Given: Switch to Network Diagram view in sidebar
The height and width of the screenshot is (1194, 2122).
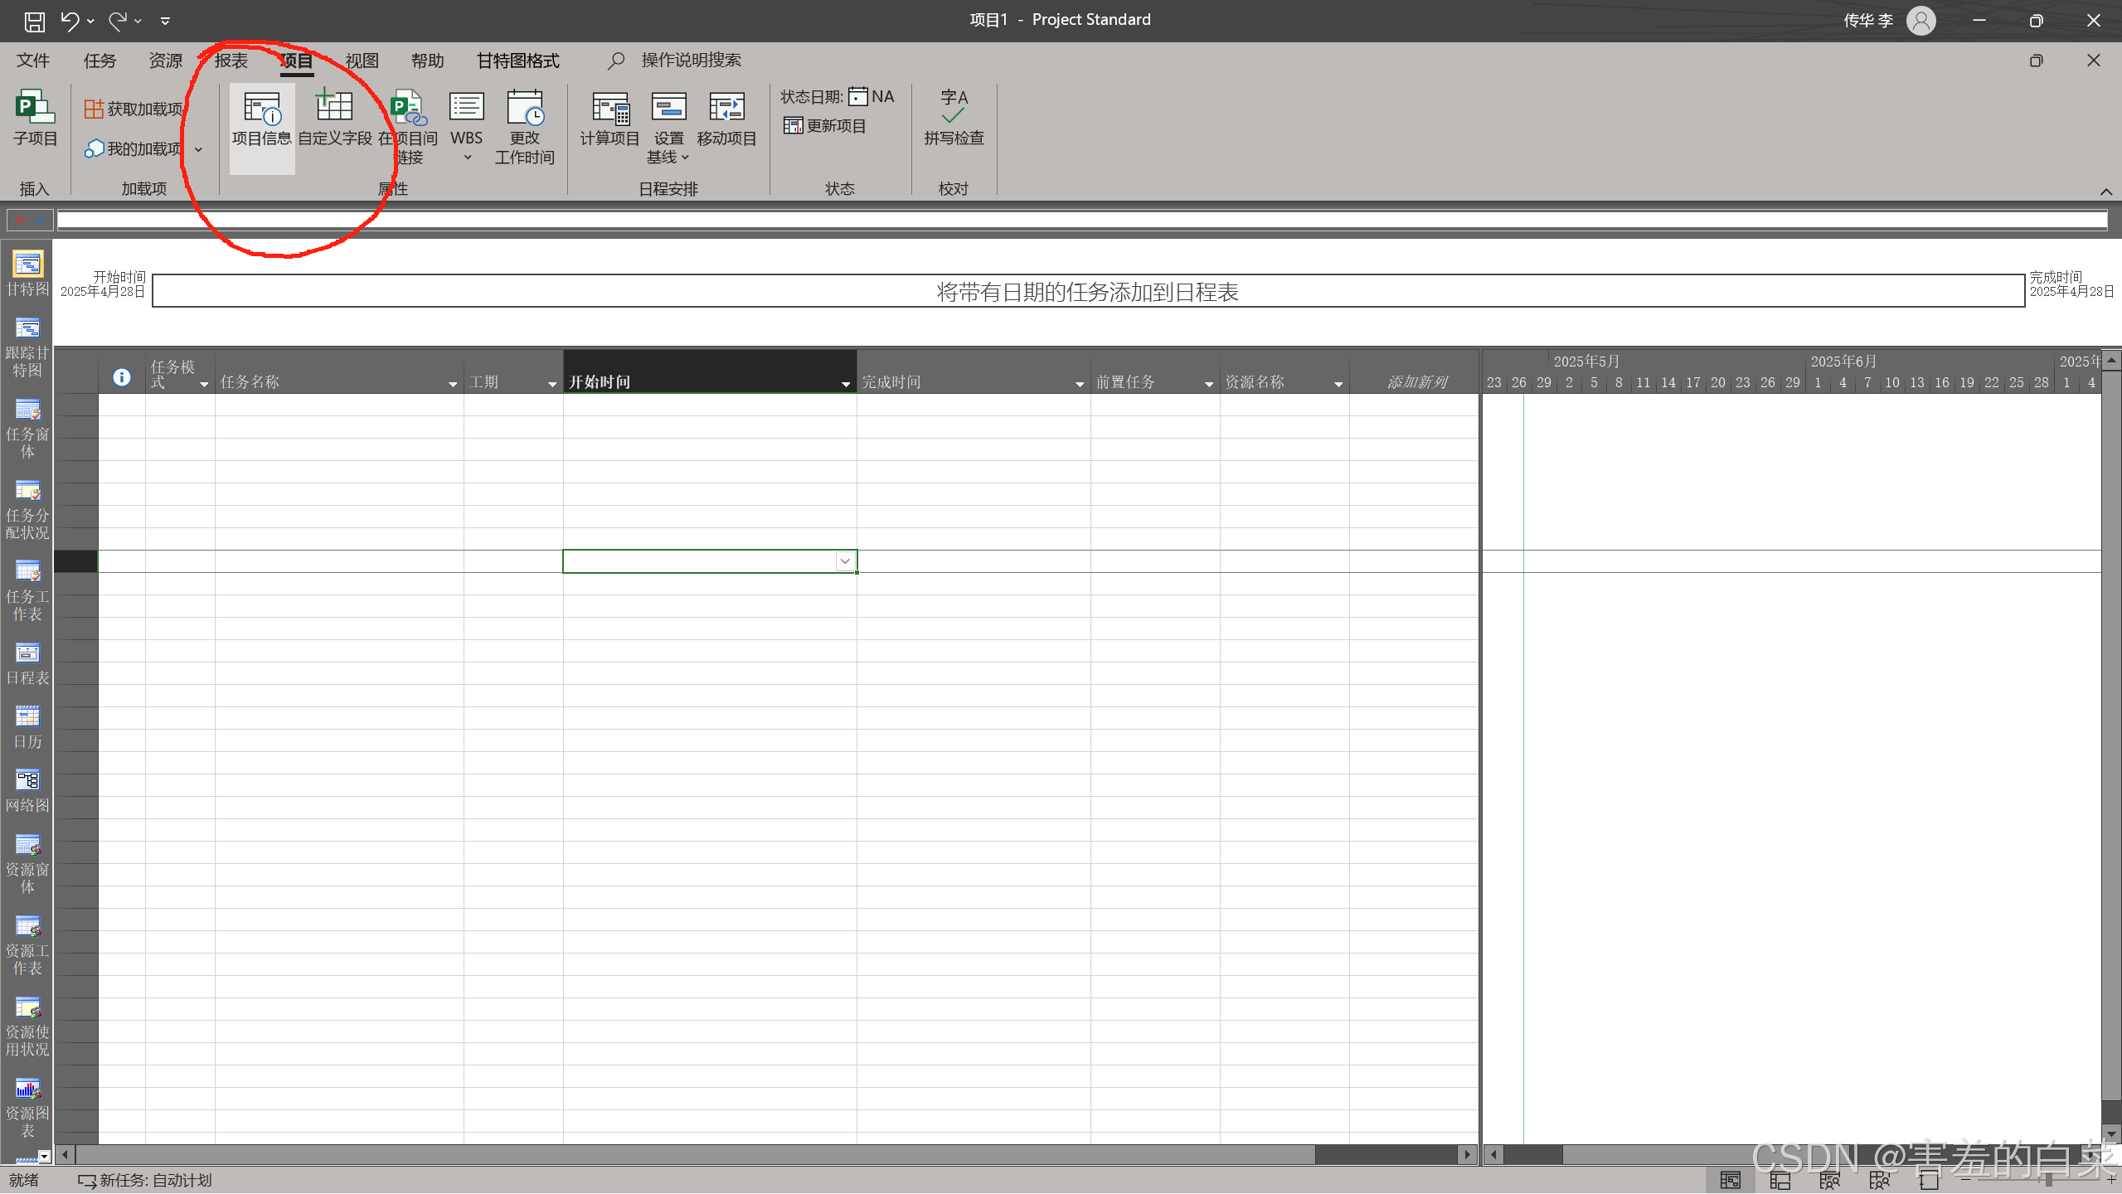Looking at the screenshot, I should pyautogui.click(x=27, y=790).
